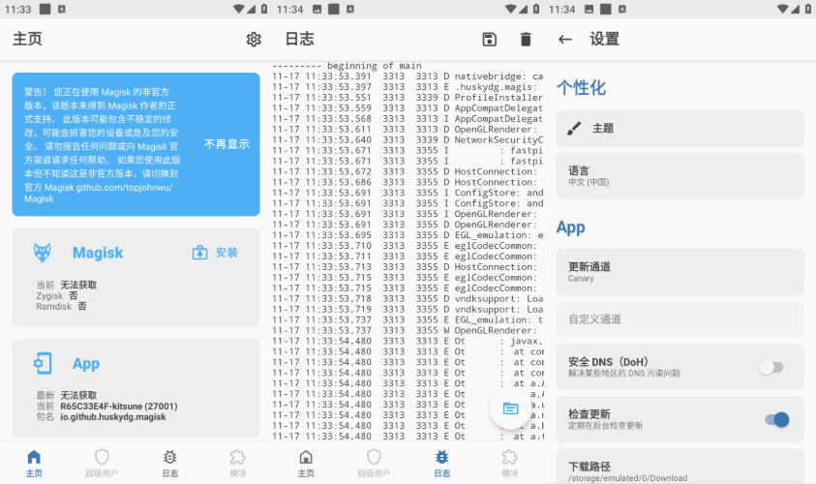Tap the 个性化 section header
This screenshot has height=484, width=816.
(x=581, y=87)
